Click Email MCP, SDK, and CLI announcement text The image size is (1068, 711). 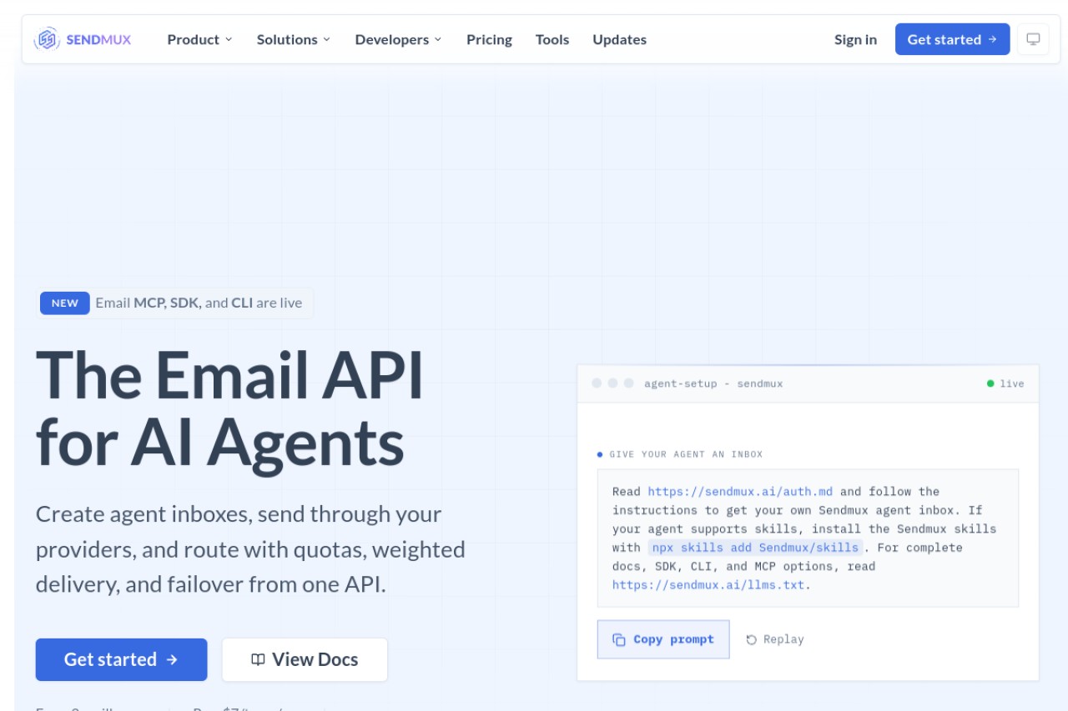(199, 303)
